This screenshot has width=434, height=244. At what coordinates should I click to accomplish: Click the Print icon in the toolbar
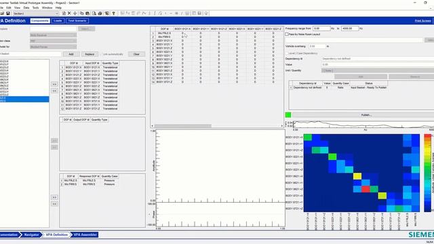tap(100, 14)
